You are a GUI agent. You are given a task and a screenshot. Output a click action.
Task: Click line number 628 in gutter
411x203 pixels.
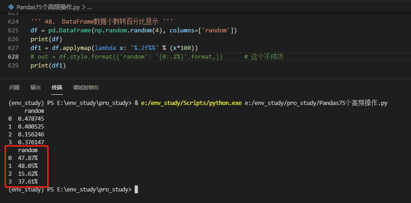point(13,56)
